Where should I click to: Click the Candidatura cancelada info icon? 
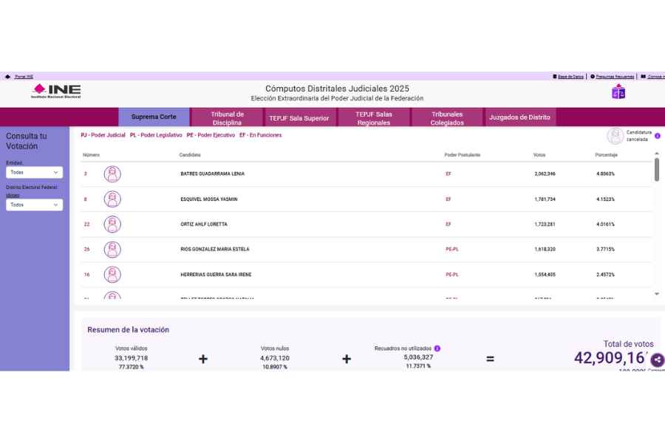pos(657,134)
